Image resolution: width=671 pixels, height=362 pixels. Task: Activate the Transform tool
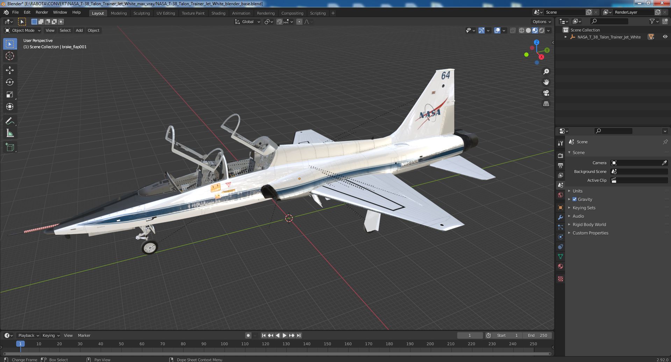click(x=10, y=107)
